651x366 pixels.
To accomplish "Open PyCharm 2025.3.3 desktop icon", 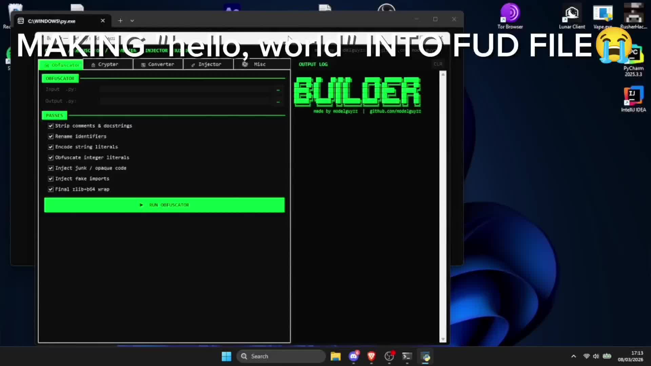I will click(633, 61).
